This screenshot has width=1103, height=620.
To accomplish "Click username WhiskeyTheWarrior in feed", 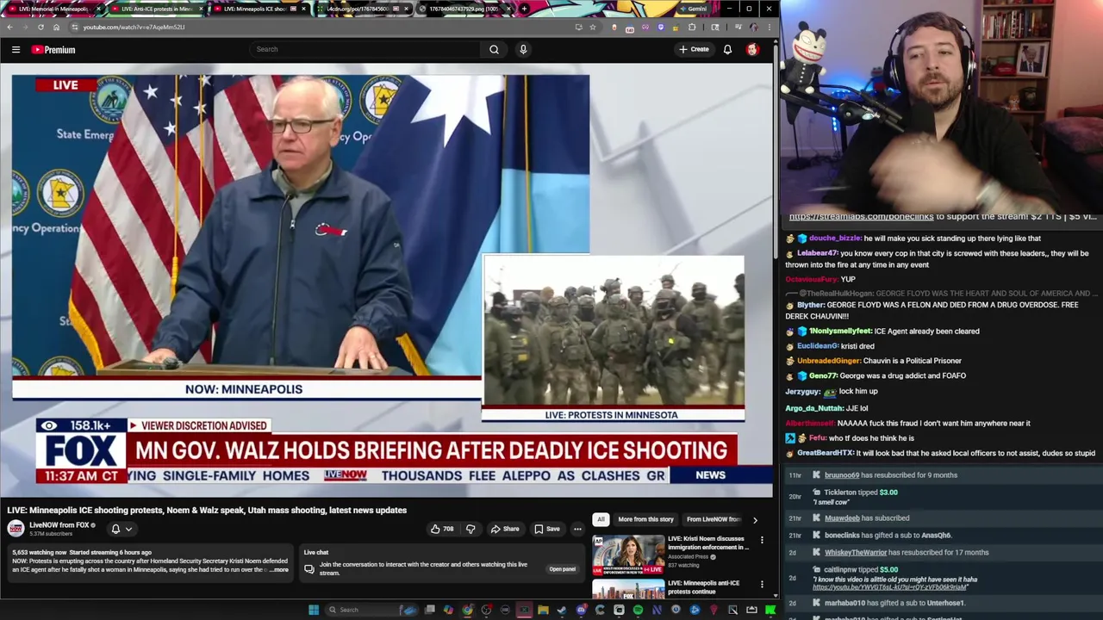I will point(856,553).
